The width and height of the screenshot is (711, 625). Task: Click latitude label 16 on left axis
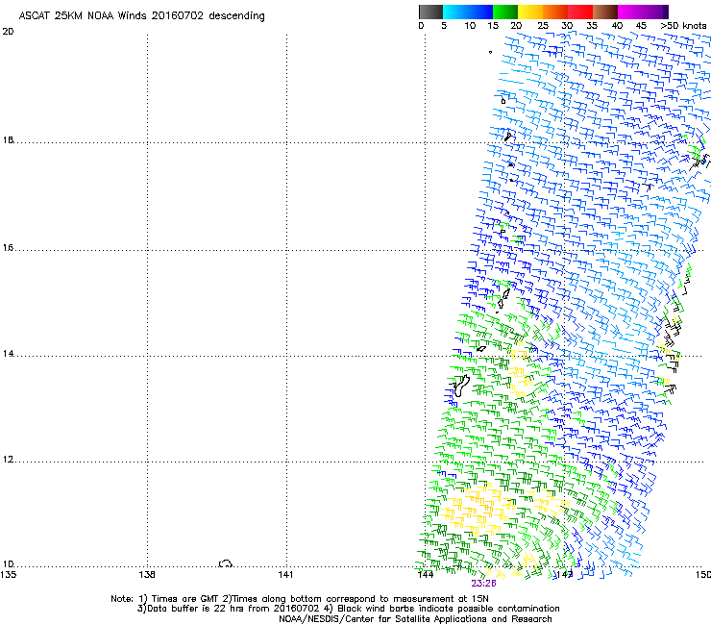(x=8, y=248)
